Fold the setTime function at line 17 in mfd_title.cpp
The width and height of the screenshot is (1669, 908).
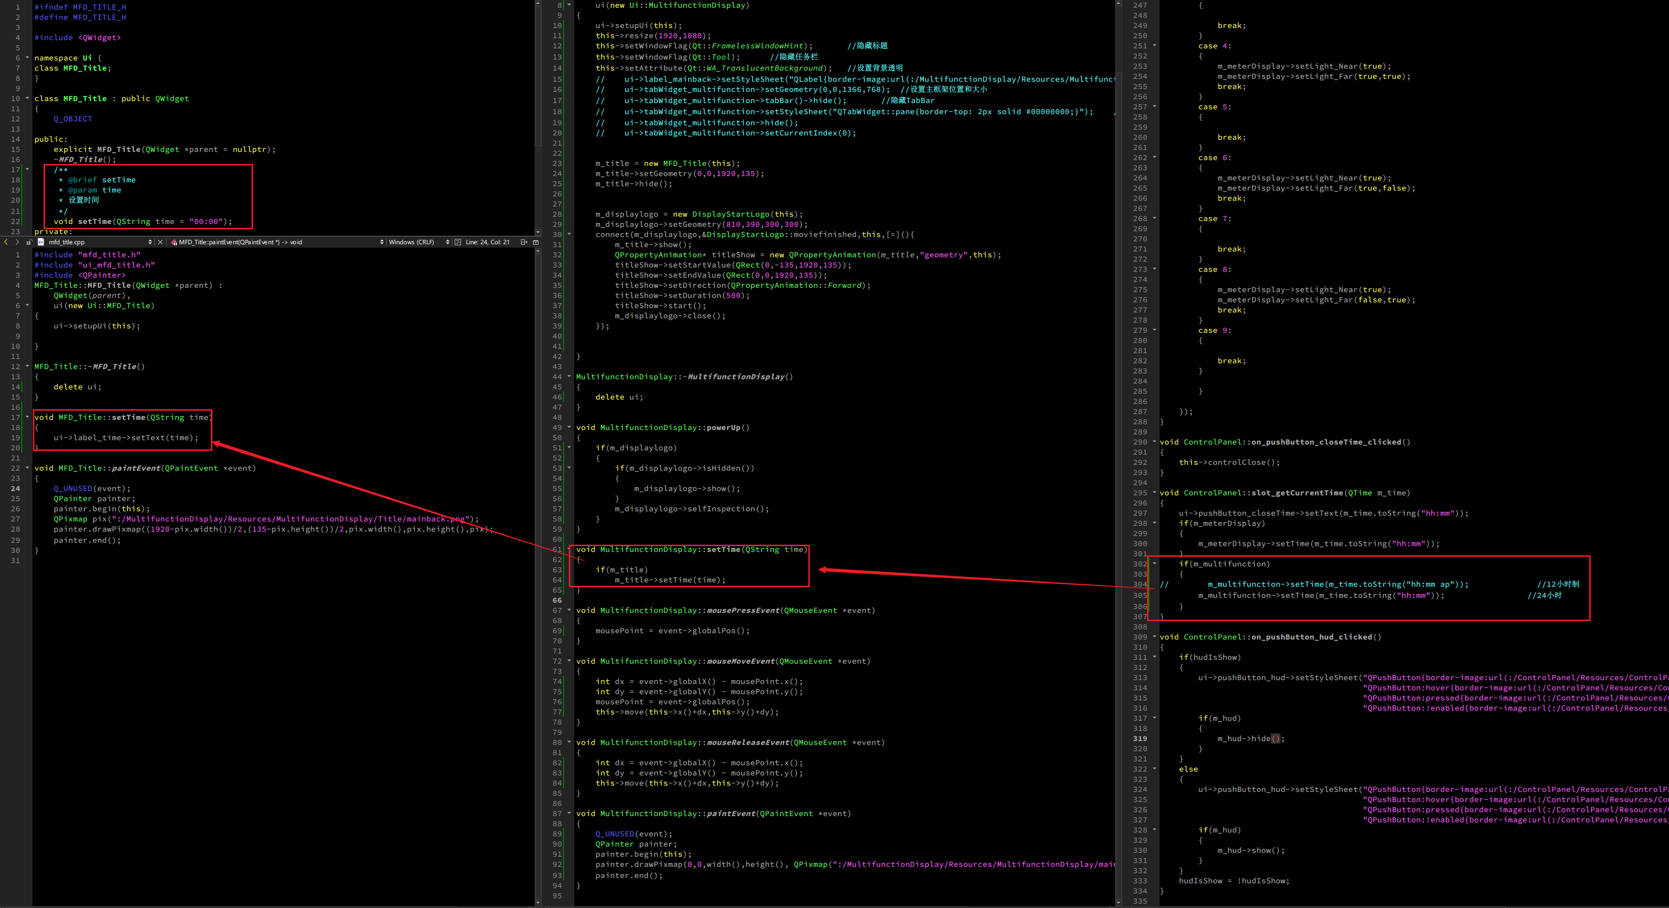(27, 417)
